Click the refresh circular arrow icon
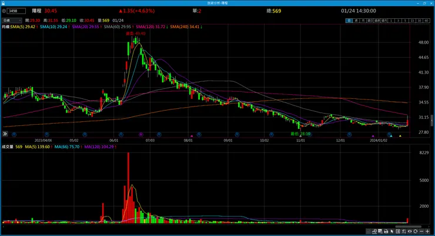 coord(416,231)
